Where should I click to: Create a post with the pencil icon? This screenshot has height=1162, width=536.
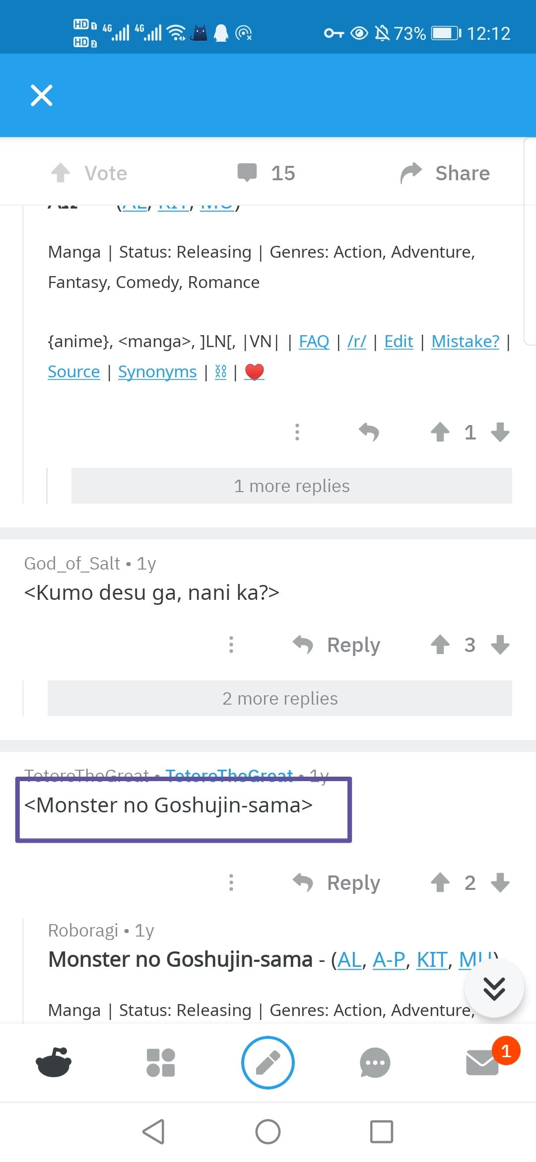point(268,1063)
